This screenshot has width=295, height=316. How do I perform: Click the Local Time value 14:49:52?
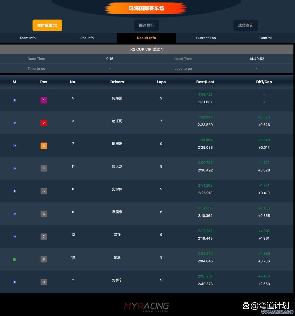point(256,59)
